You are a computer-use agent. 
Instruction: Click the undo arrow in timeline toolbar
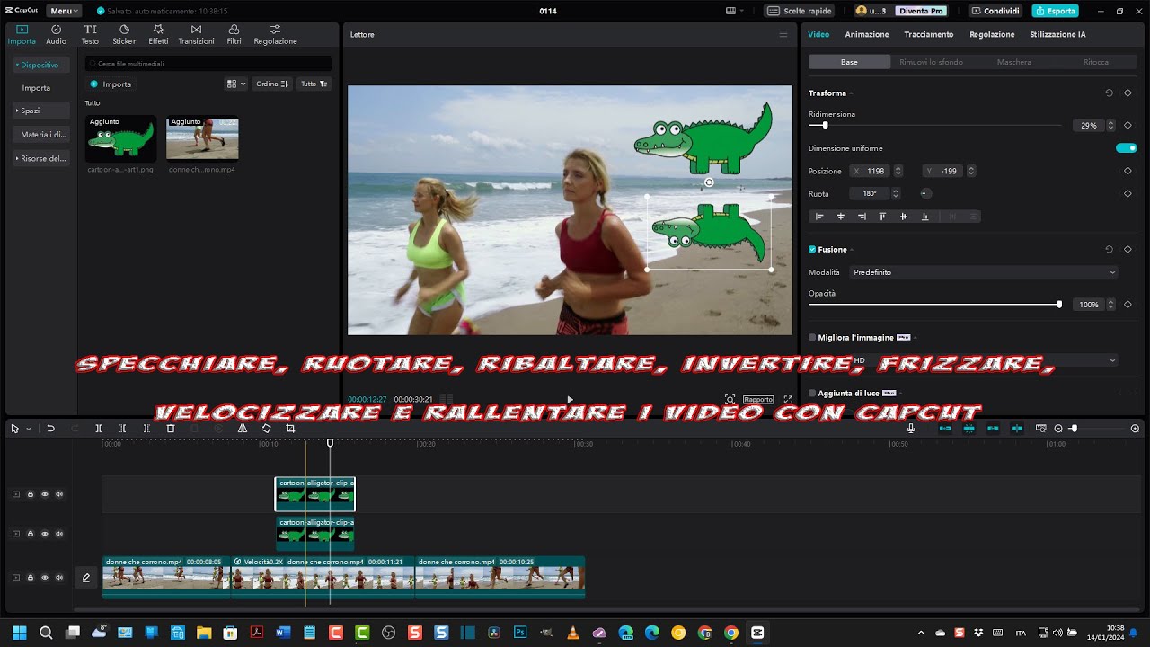click(50, 429)
